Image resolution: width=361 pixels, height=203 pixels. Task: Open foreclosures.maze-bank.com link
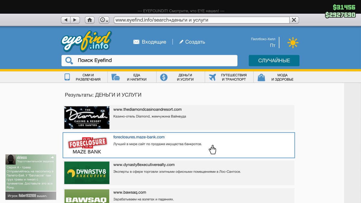coord(139,137)
